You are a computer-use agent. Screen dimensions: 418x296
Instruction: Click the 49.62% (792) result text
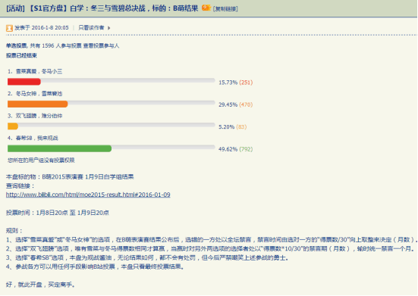(x=235, y=149)
